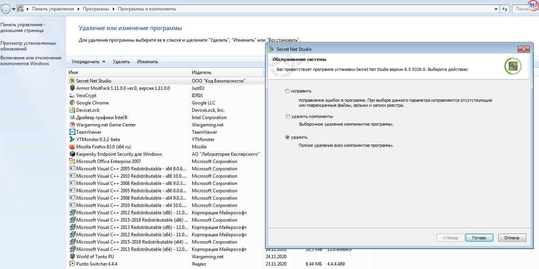Click the Control Panel icon in address bar
This screenshot has width=539, height=269.
point(21,8)
